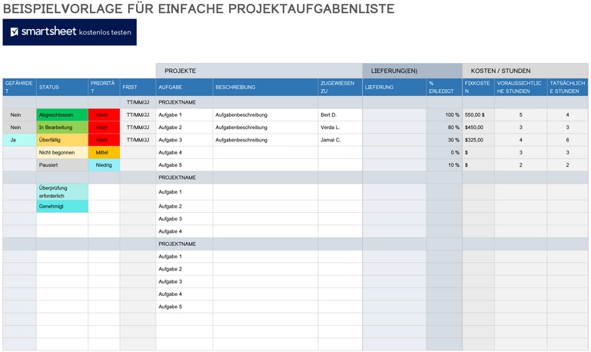Click the 80 % completion cell

[444, 128]
